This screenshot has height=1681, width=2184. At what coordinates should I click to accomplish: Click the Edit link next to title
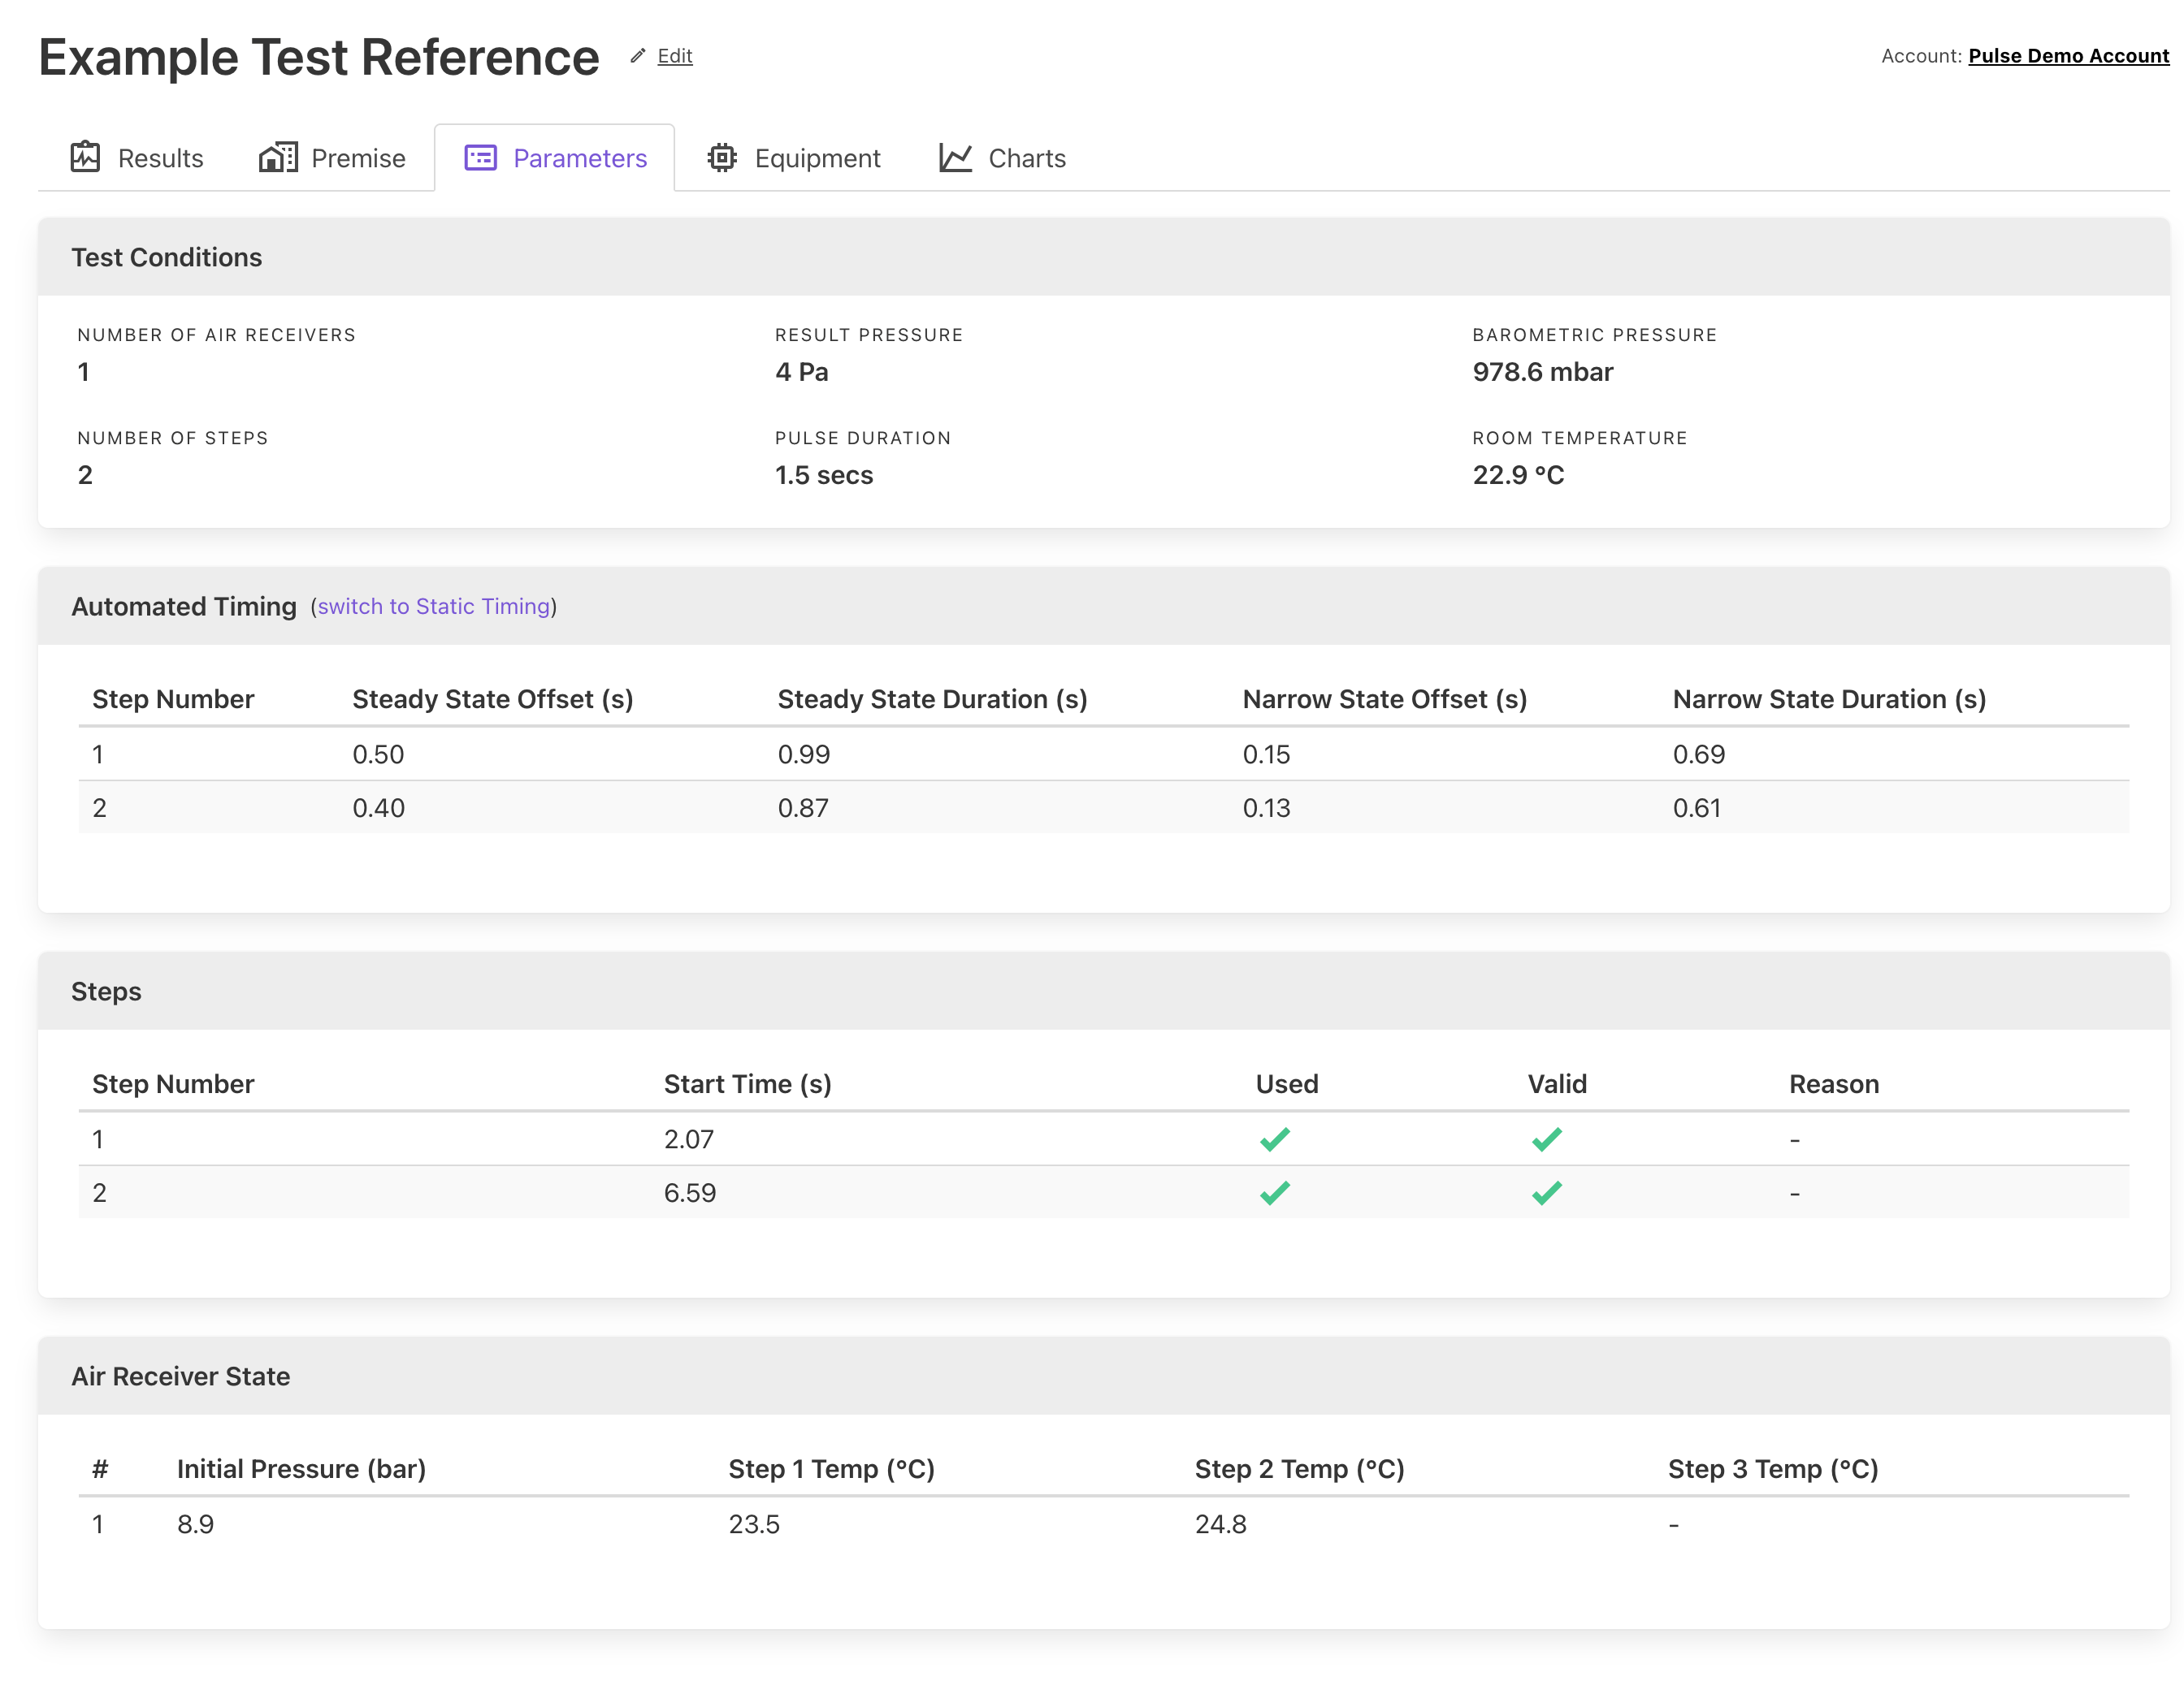[x=675, y=56]
